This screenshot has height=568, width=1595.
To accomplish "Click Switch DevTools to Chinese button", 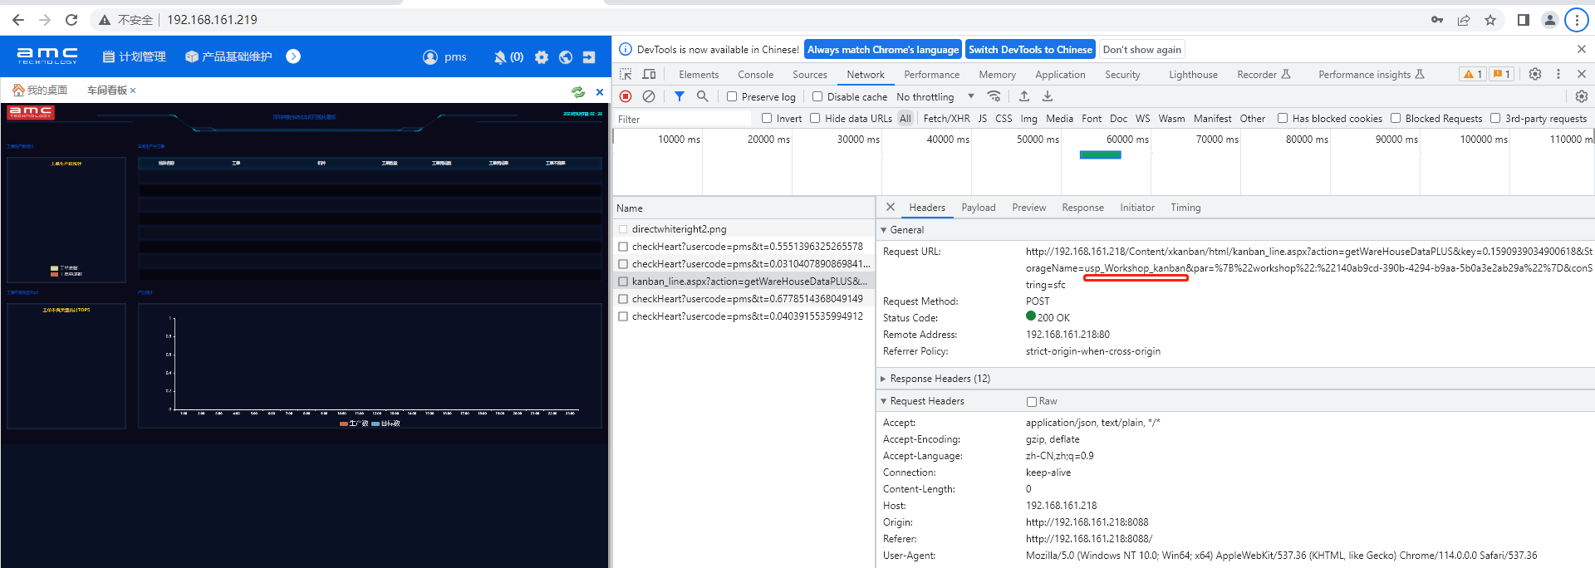I will [1030, 50].
